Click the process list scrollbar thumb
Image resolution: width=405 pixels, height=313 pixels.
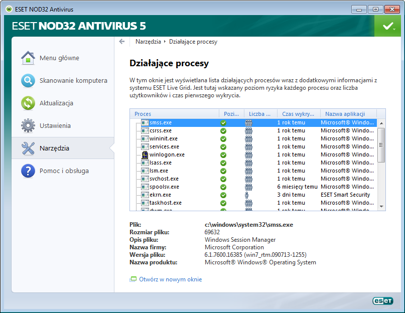[x=381, y=145]
